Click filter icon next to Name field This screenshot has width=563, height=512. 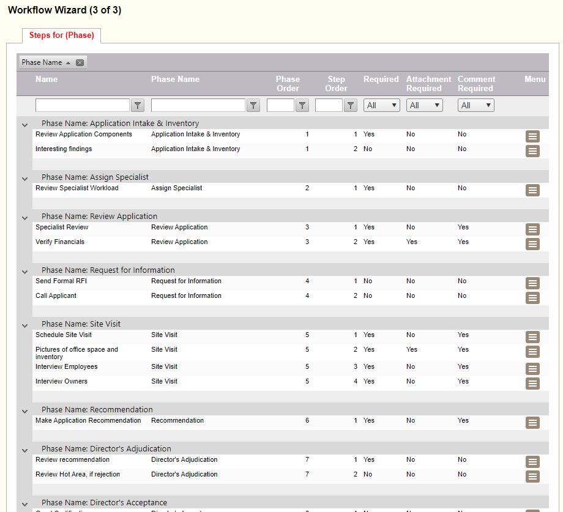(138, 106)
